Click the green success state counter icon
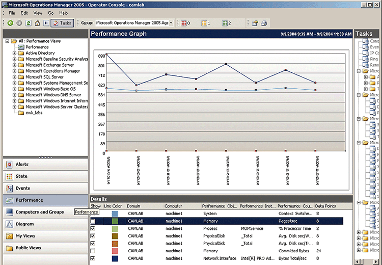382x265 pixels. coord(225,23)
